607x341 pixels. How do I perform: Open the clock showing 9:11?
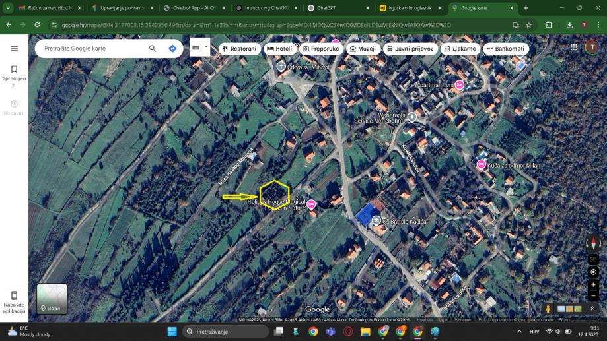click(589, 332)
